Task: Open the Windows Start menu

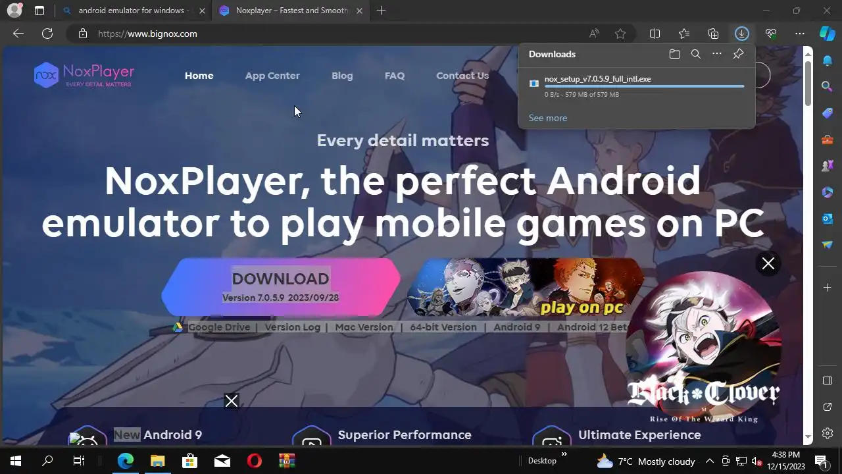Action: point(16,461)
